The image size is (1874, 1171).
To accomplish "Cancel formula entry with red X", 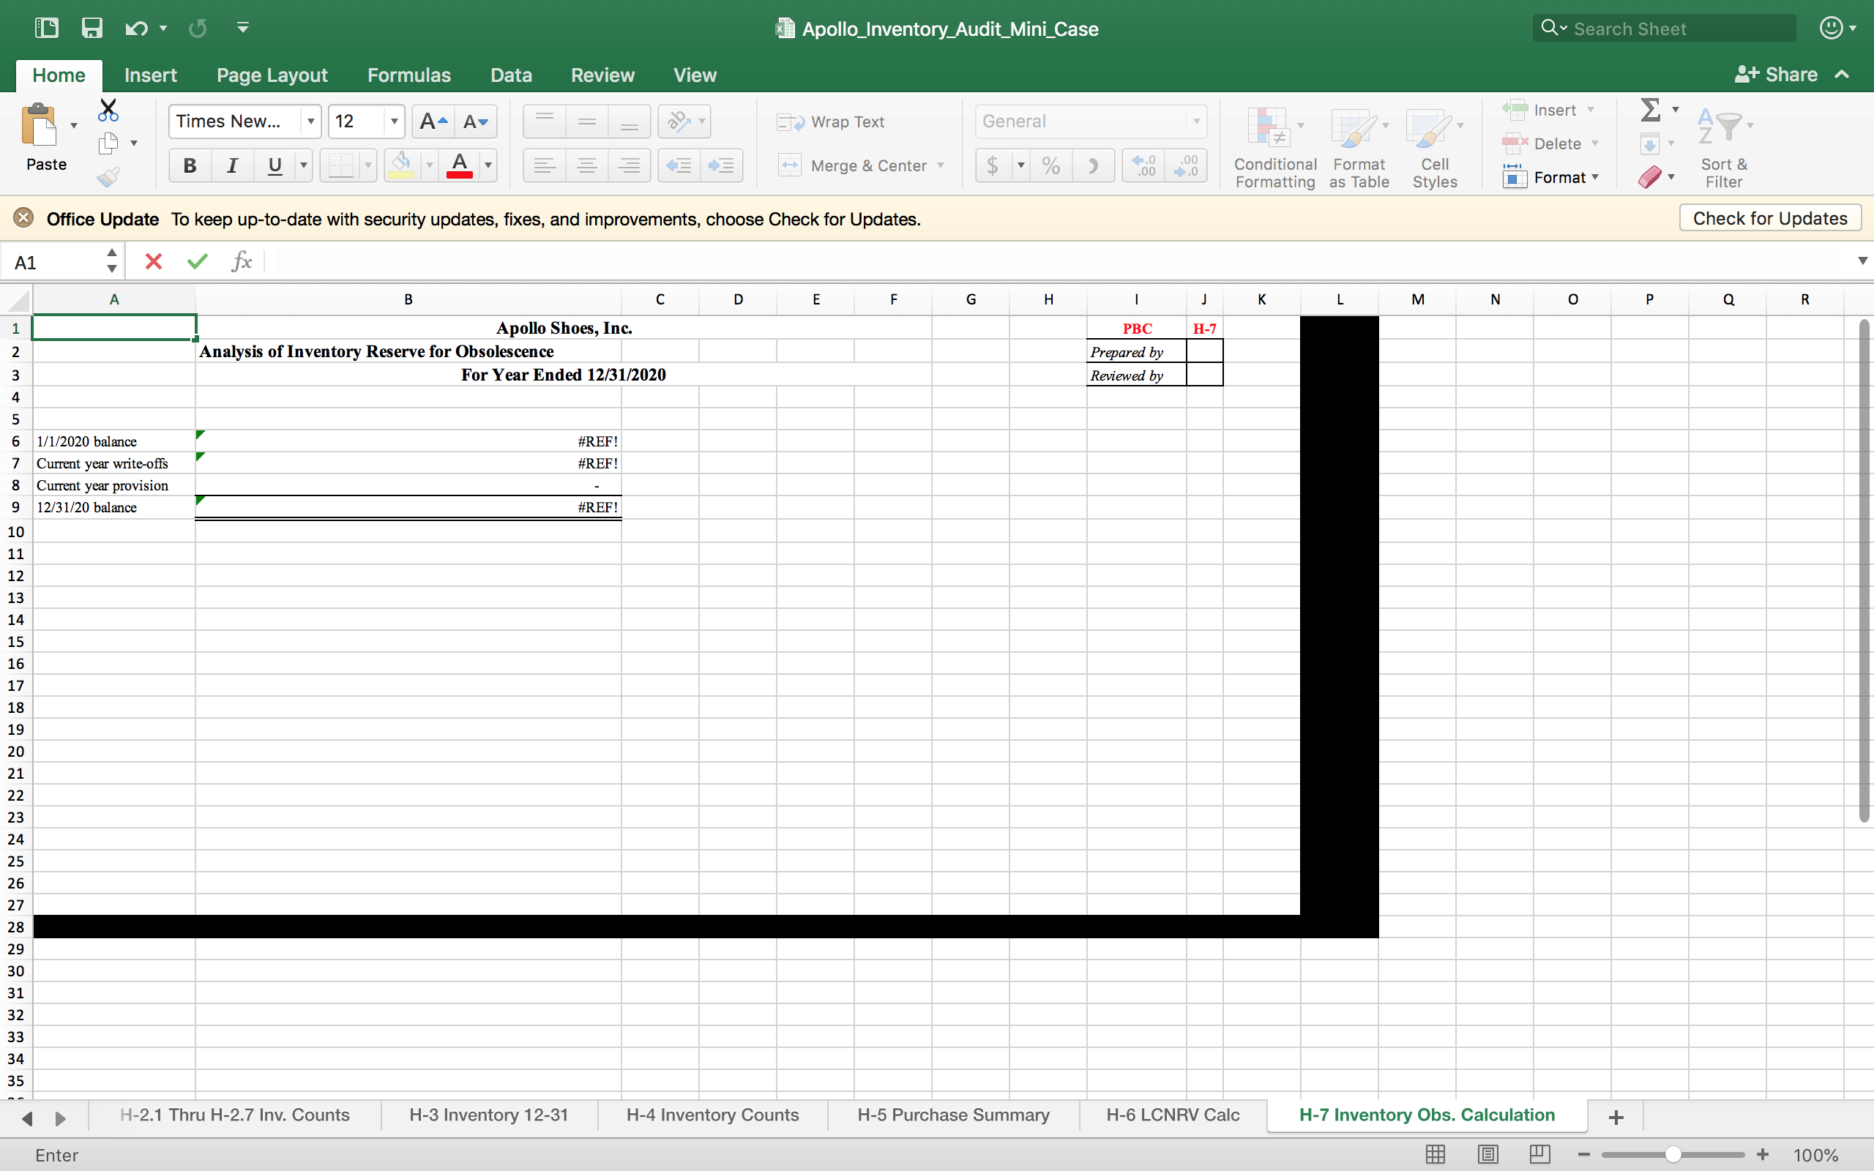I will tap(153, 262).
